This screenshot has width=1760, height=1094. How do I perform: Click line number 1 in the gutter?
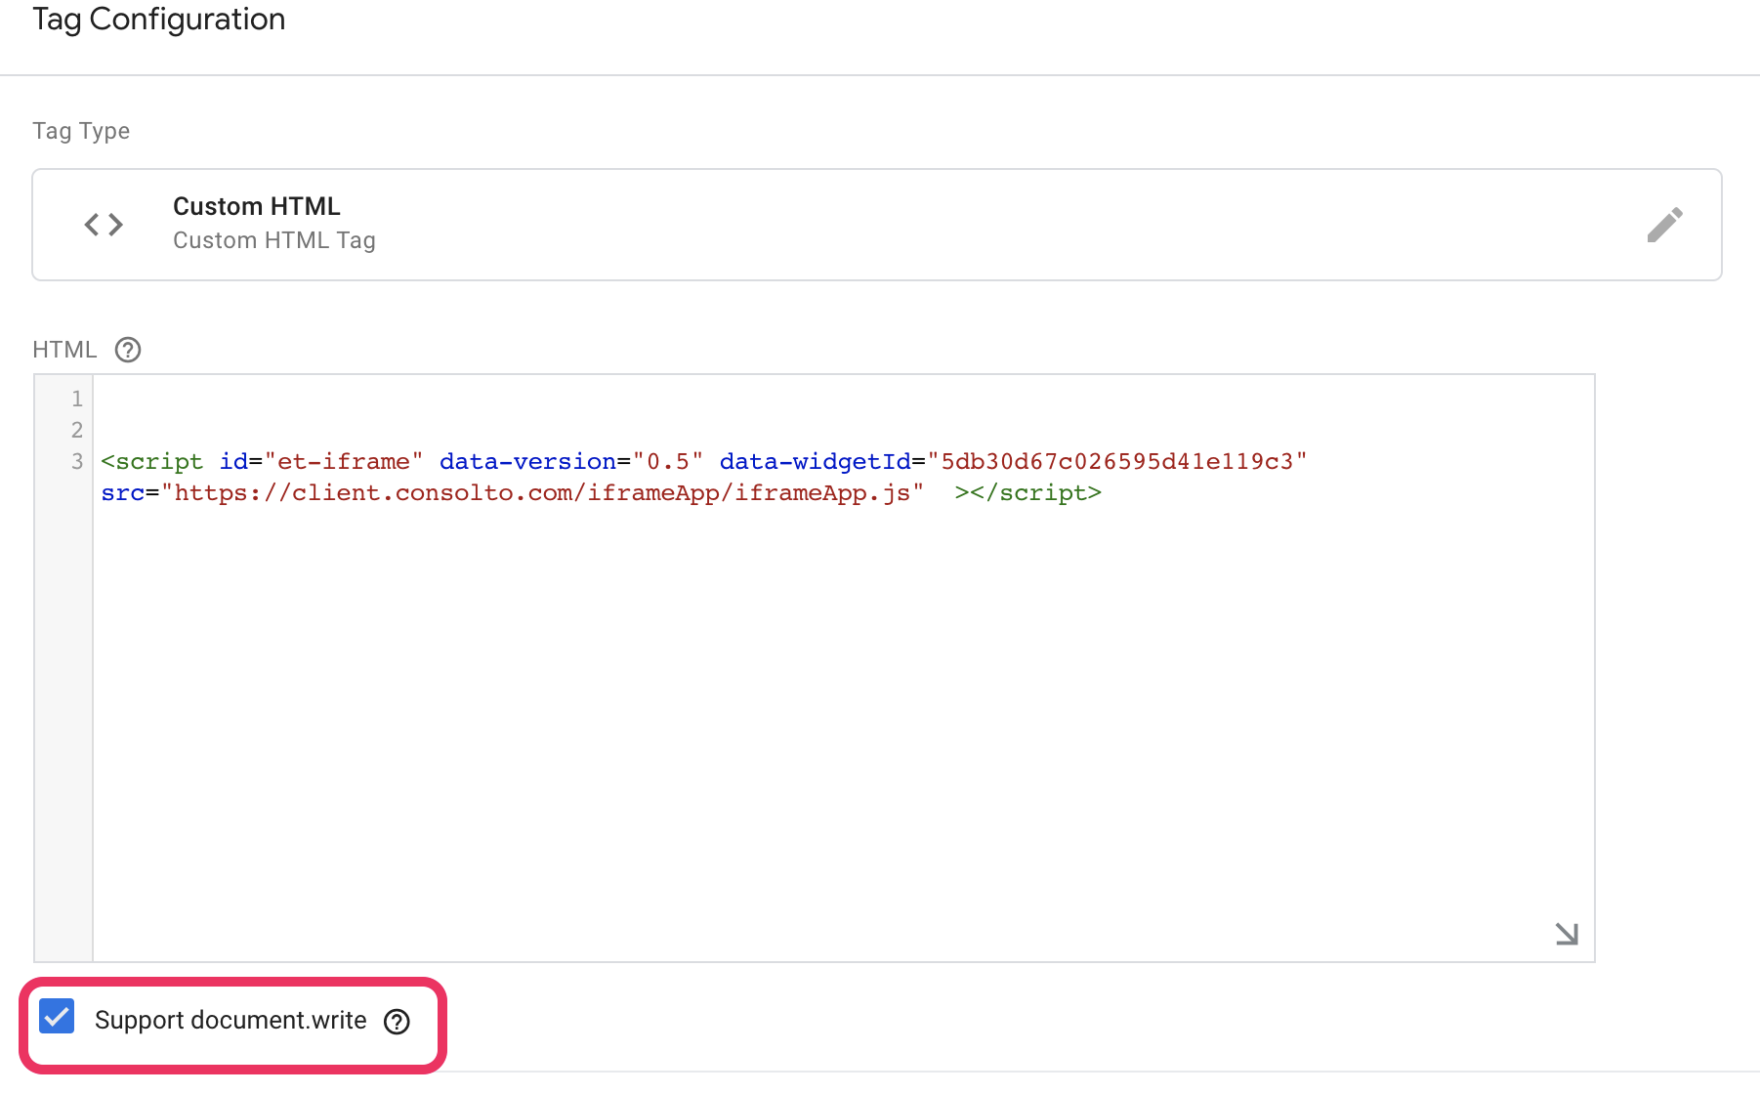pos(76,399)
